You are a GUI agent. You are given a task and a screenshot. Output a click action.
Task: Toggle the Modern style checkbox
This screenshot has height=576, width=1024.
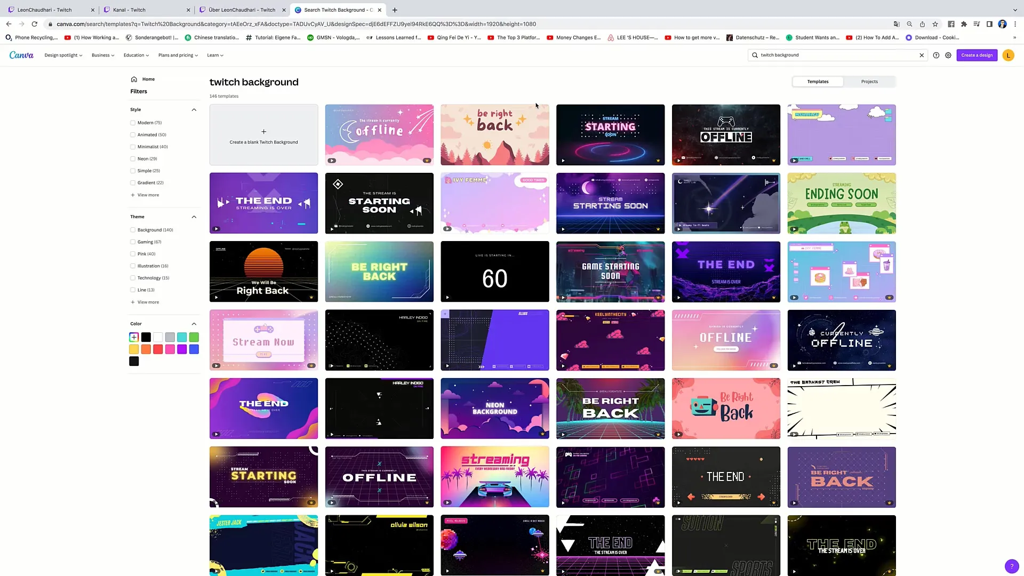click(x=133, y=122)
